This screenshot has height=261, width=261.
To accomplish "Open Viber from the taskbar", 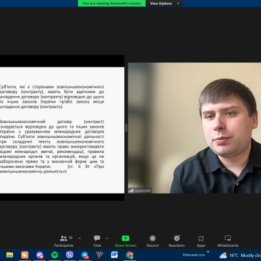I will (69, 255).
